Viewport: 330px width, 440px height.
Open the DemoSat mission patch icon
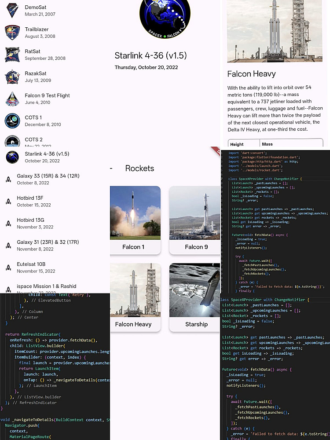point(12,11)
